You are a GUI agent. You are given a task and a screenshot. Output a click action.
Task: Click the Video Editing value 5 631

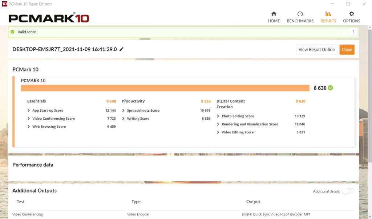300,132
